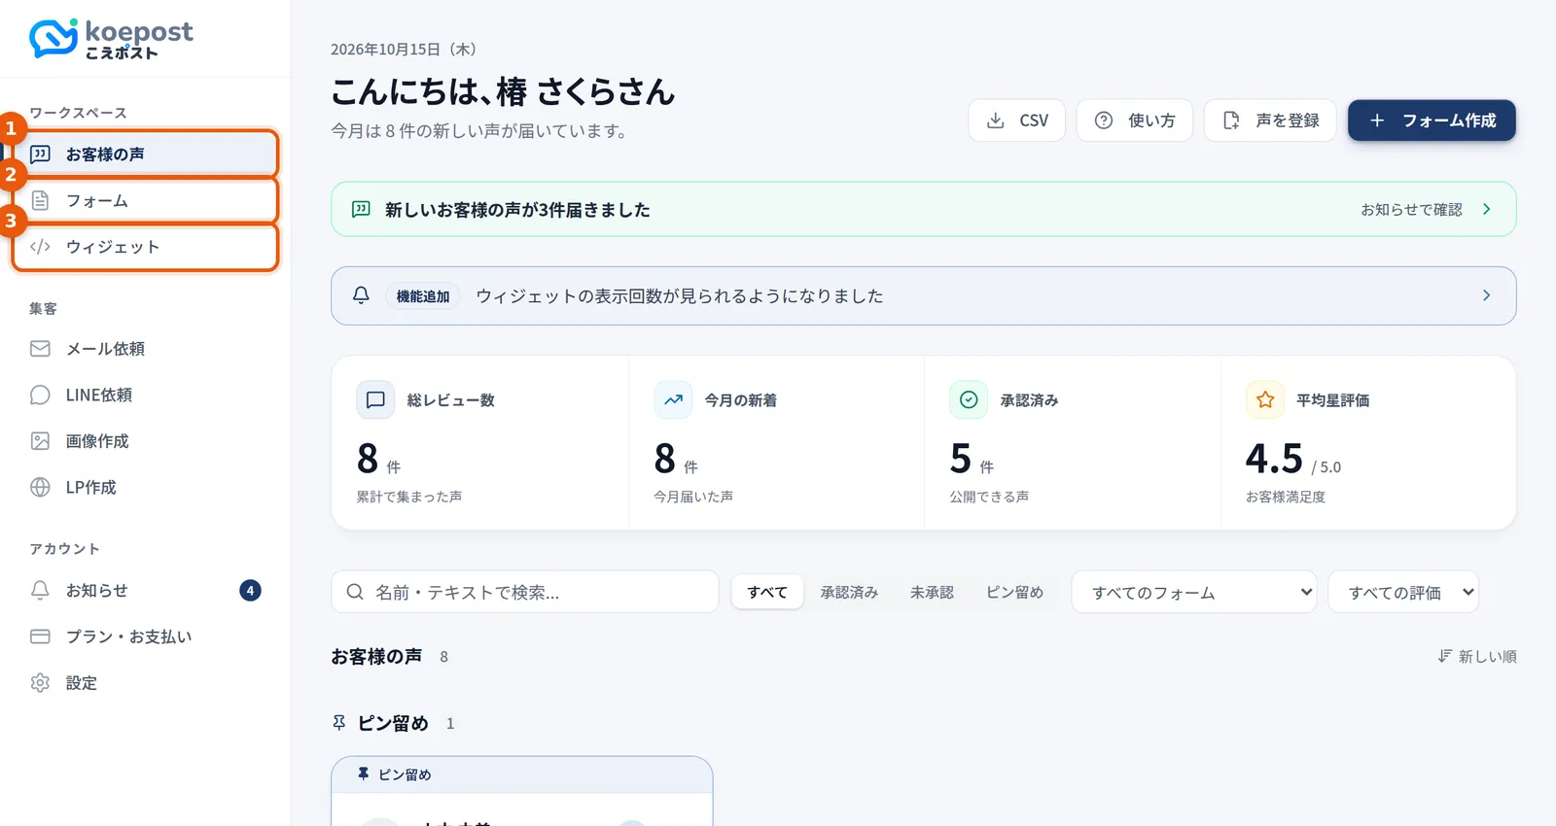This screenshot has width=1556, height=826.
Task: Switch to the 承認済み filter tab
Action: click(x=849, y=592)
